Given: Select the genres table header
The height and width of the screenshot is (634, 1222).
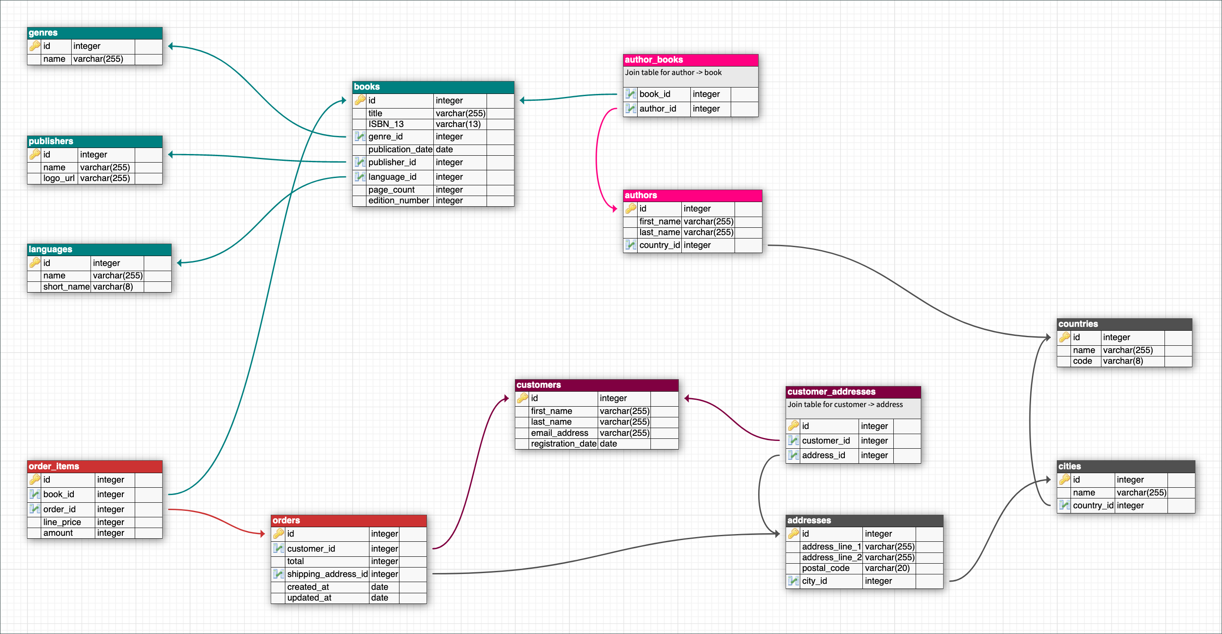Looking at the screenshot, I should pyautogui.click(x=95, y=33).
